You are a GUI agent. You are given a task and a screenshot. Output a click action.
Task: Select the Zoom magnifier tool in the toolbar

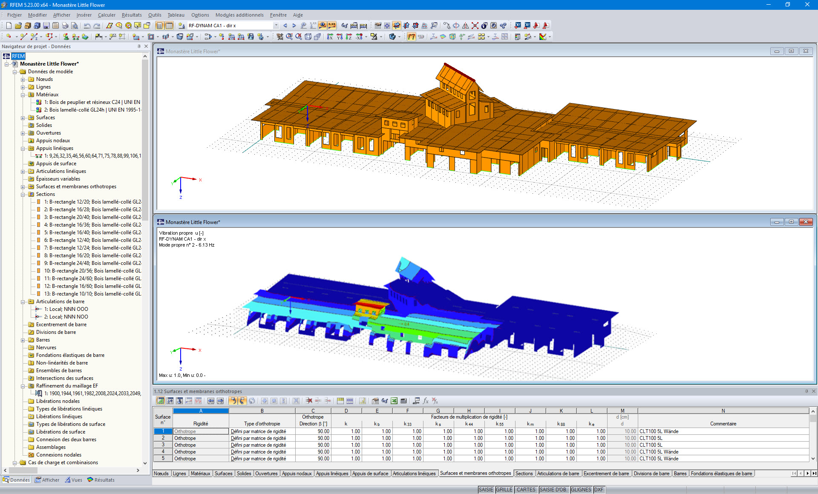tap(288, 37)
